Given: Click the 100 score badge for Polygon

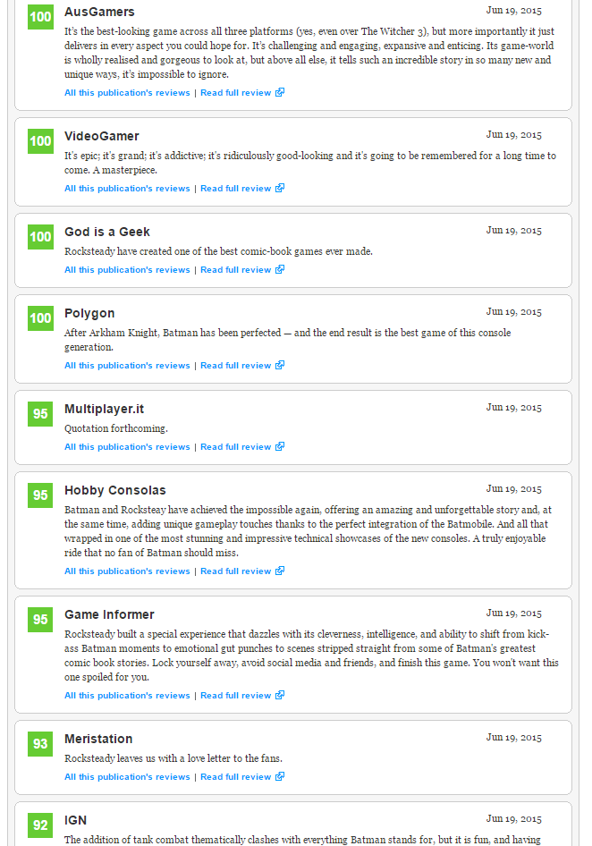Looking at the screenshot, I should [40, 318].
